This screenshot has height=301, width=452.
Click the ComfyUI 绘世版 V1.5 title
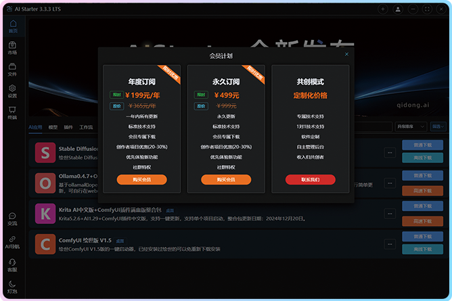click(x=85, y=240)
